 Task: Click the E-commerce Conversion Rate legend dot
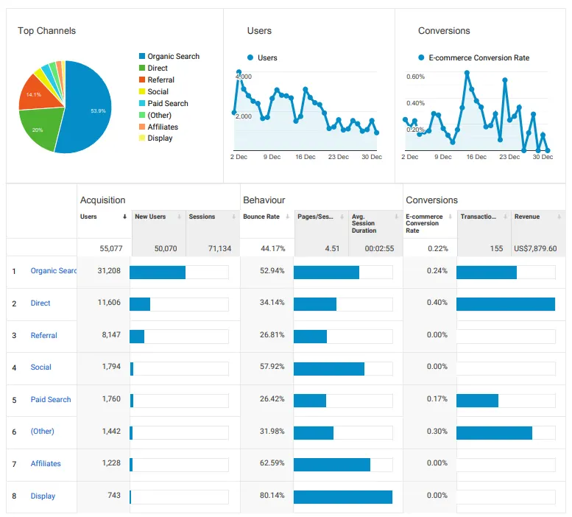point(421,57)
